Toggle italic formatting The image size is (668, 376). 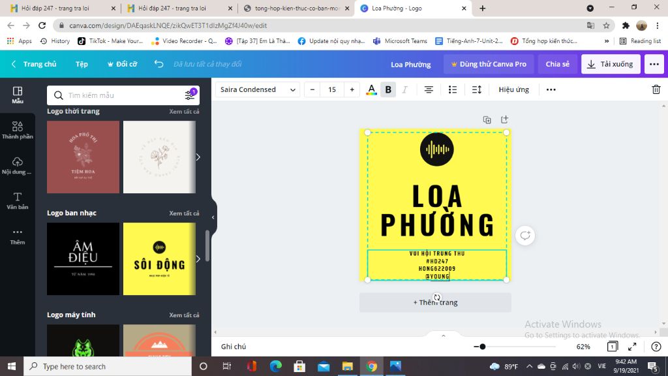[404, 89]
